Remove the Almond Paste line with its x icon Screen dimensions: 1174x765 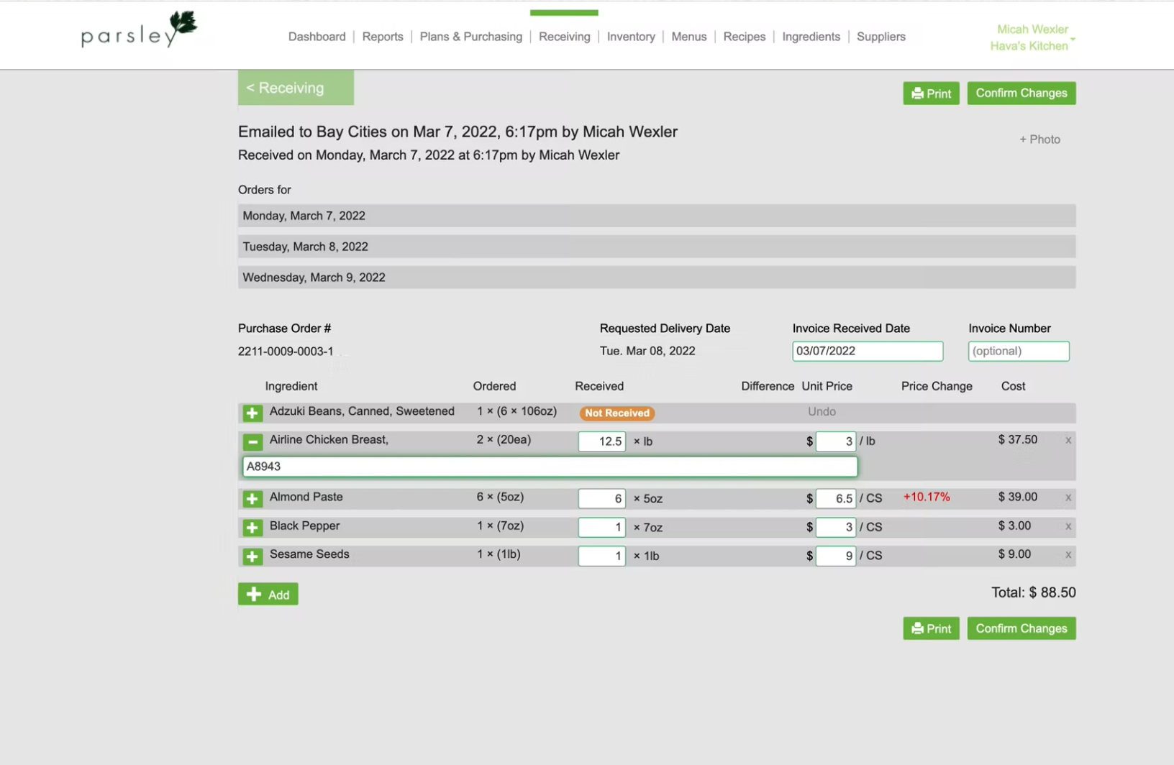pyautogui.click(x=1069, y=498)
